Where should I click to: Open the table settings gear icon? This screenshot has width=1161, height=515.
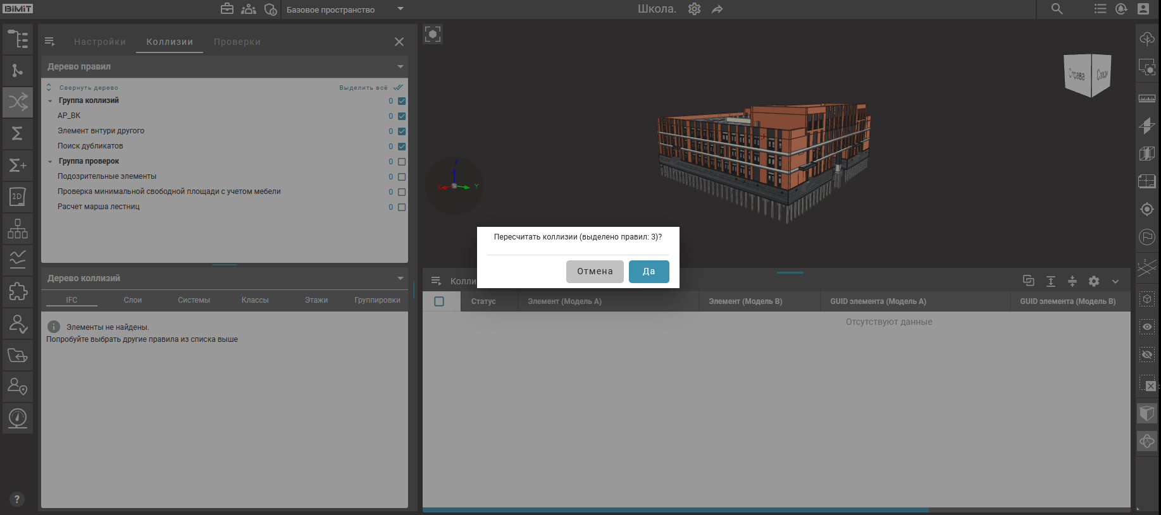(x=1093, y=281)
